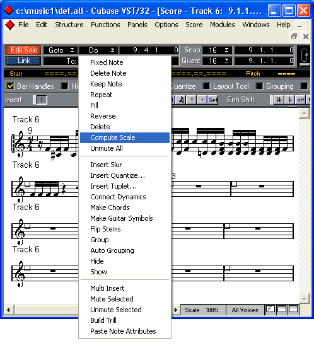Screen dimensions: 314x345
Task: Select the dotted note button
Action: pyautogui.click(x=202, y=100)
